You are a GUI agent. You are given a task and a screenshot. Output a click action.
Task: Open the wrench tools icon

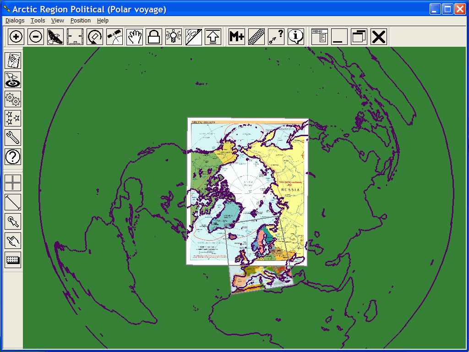pyautogui.click(x=13, y=137)
